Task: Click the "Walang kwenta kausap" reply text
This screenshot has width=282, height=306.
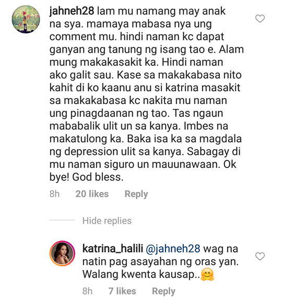Action: [x=138, y=274]
